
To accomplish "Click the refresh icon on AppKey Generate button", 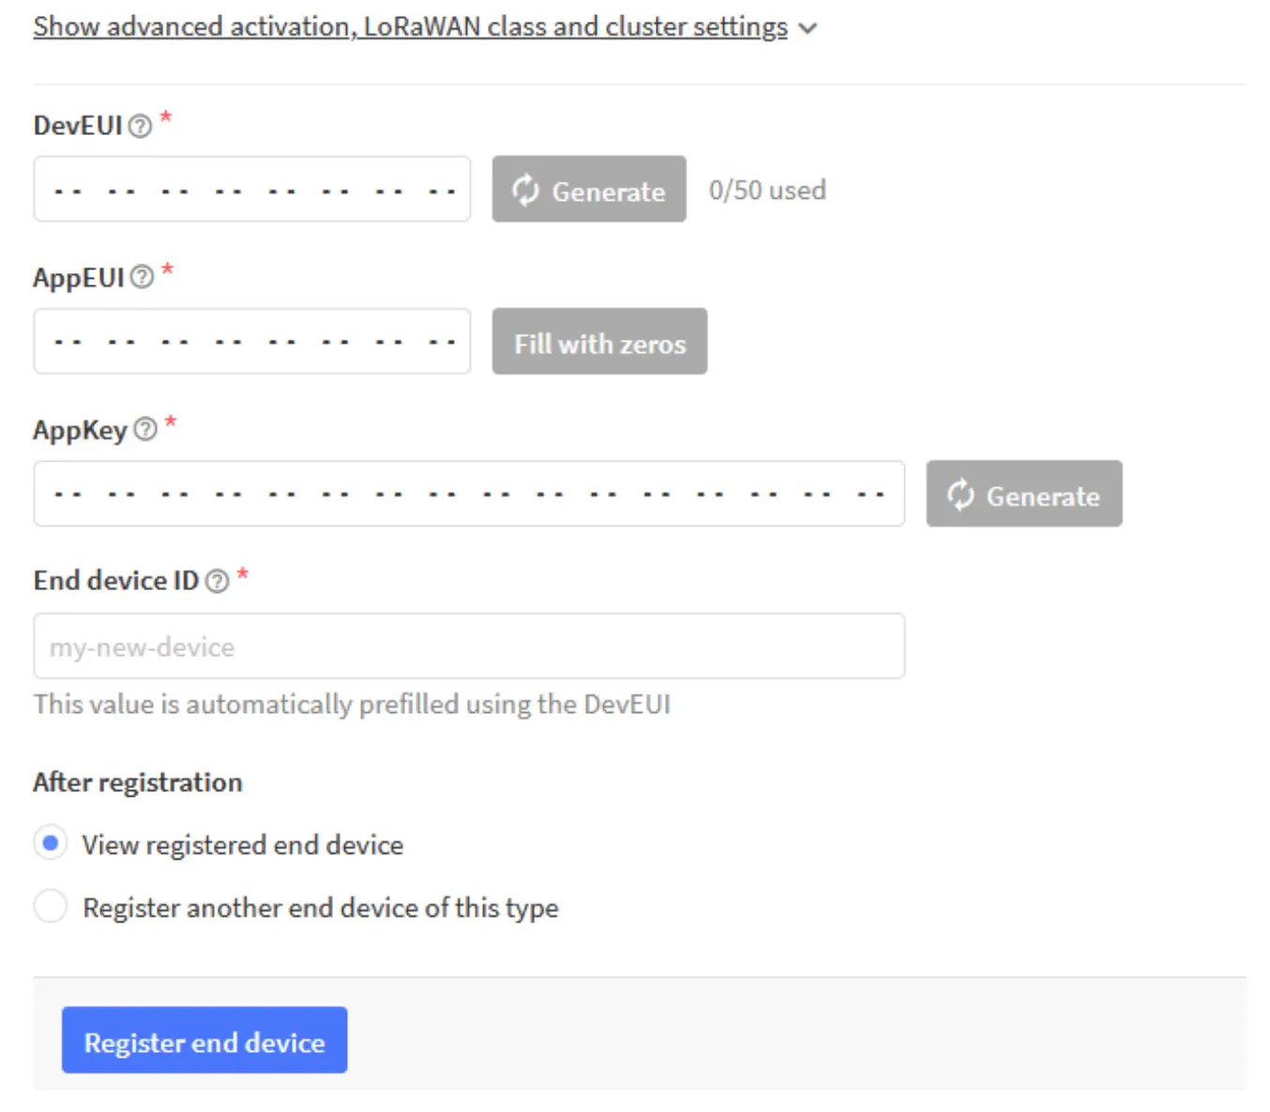I will click(960, 495).
